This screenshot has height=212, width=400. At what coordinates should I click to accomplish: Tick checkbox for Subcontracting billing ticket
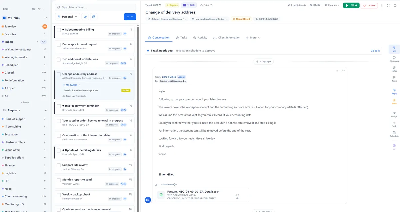pyautogui.click(x=59, y=30)
